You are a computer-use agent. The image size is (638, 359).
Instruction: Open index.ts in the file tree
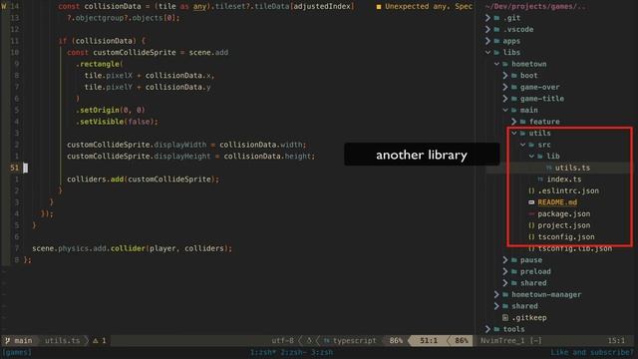point(564,179)
